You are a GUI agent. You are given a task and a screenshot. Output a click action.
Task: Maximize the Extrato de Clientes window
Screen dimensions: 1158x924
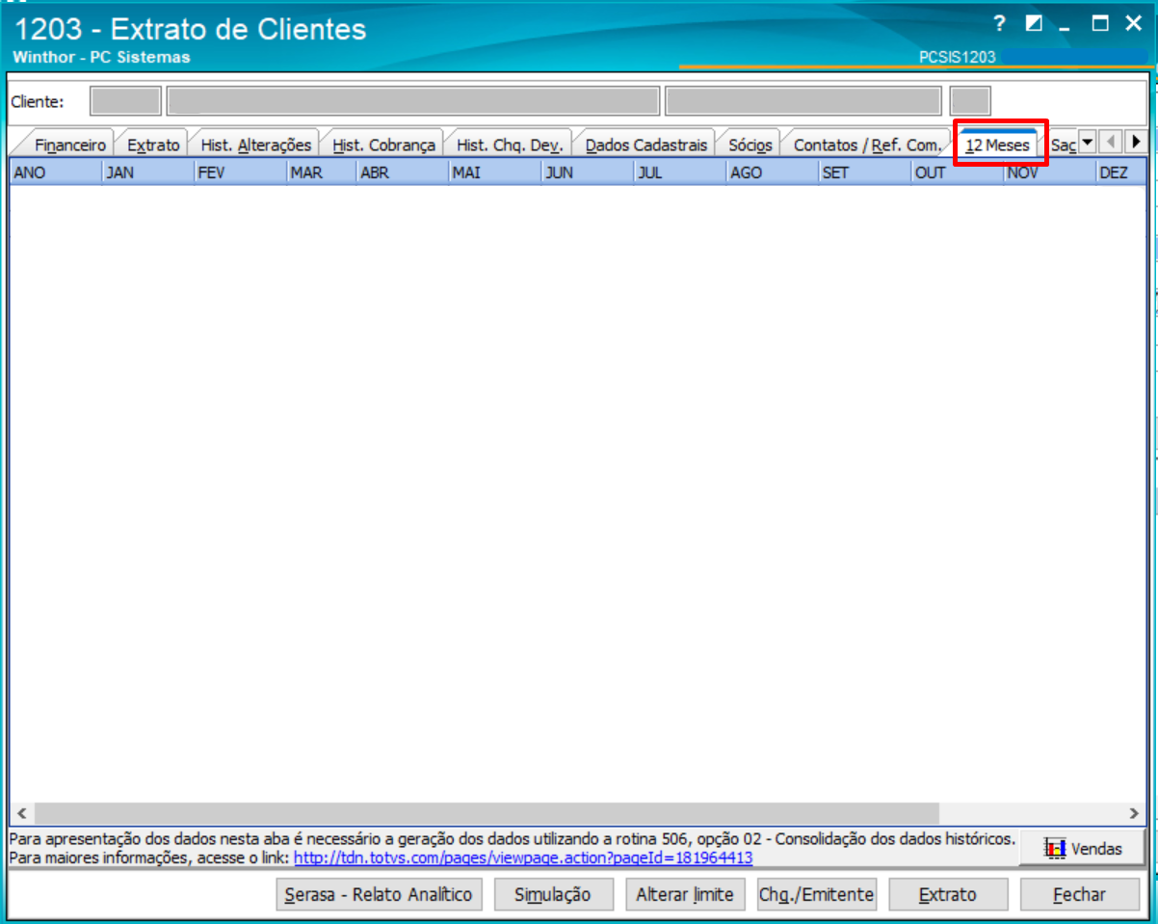(1099, 24)
